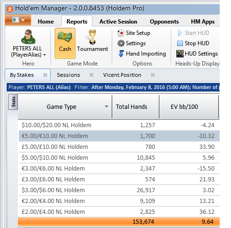Sort by the EV bb/100 column
This screenshot has width=231, height=228.
click(189, 107)
